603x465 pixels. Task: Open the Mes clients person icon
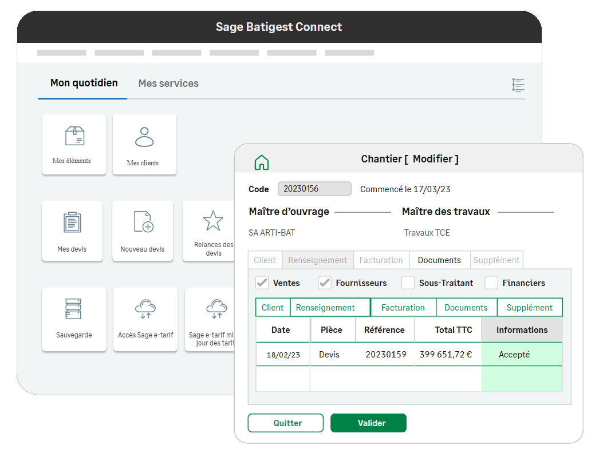(144, 137)
